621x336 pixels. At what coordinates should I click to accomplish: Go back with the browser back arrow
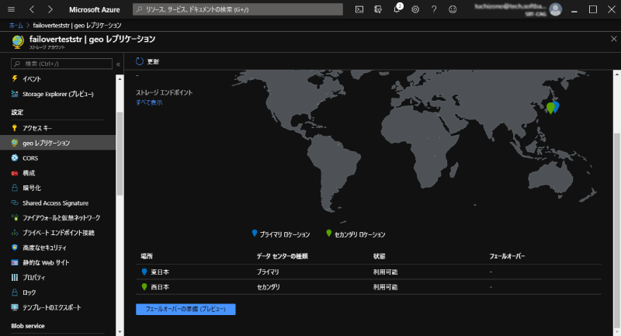32,9
